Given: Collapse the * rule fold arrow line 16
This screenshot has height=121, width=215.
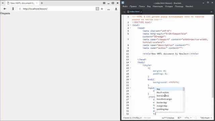Looking at the screenshot, I should (130, 68).
